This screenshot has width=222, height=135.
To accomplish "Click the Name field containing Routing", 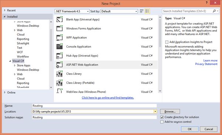I will tap(94, 106).
